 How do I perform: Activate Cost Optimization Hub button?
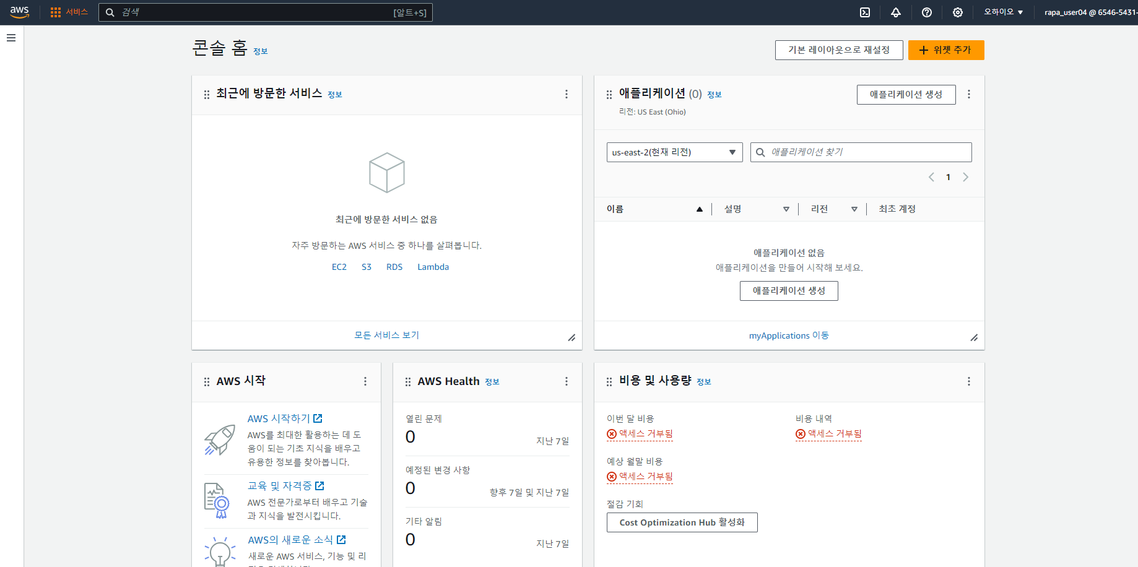point(682,522)
